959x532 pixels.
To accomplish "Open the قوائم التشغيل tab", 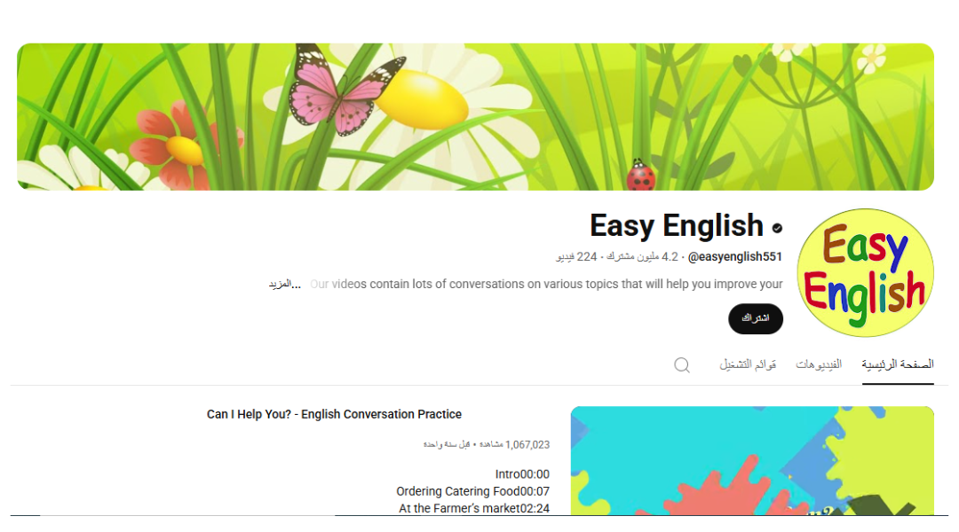I will tap(748, 364).
